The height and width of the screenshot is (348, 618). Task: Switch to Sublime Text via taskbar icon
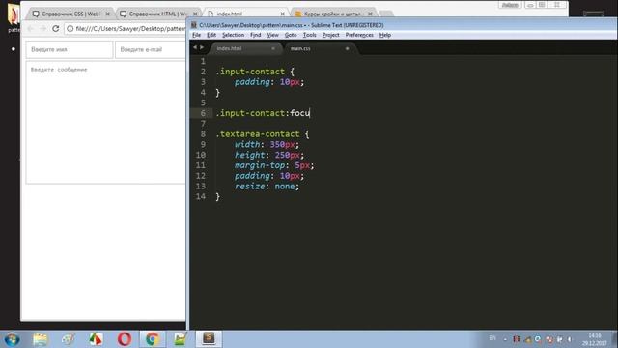209,338
